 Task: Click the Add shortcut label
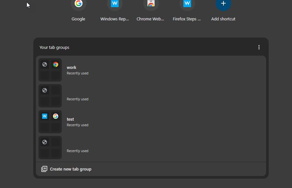tap(223, 19)
